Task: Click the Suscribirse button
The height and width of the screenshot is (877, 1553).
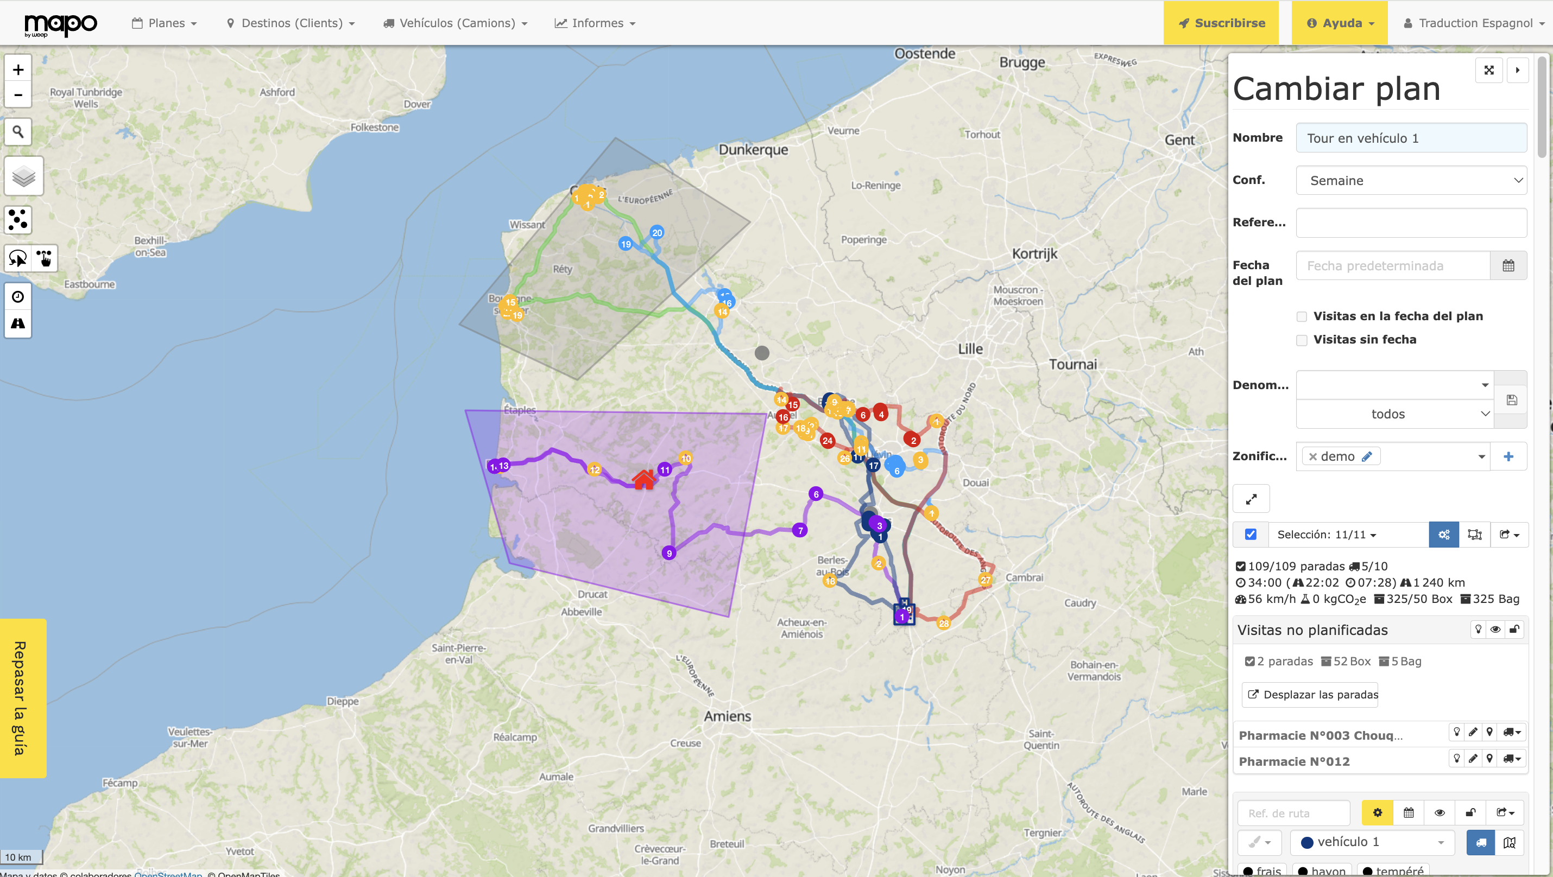Action: (x=1220, y=23)
